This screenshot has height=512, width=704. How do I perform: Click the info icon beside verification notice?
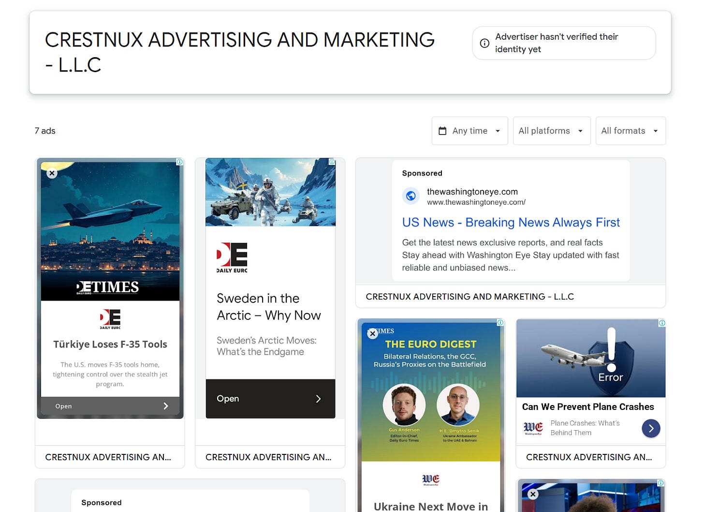484,43
